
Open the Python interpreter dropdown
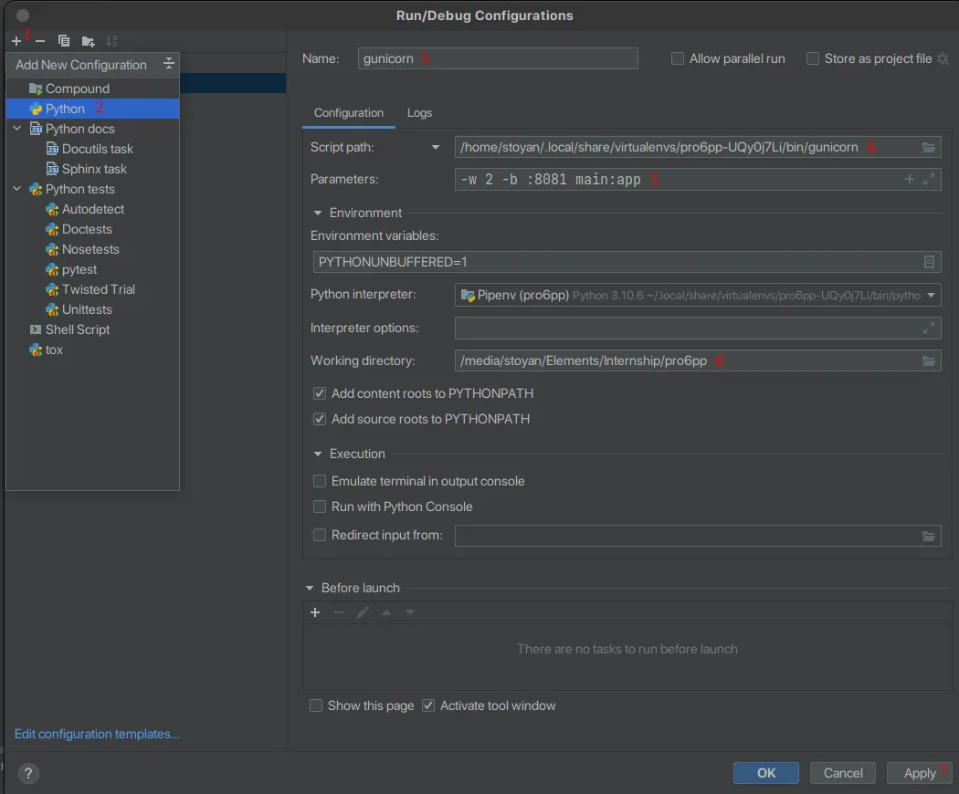[931, 295]
